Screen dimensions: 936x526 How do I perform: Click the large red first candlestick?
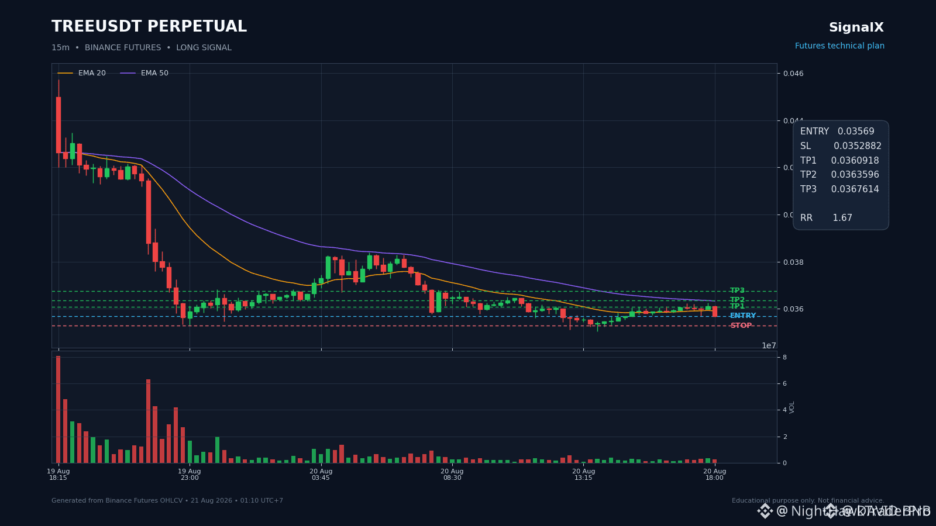(58, 125)
